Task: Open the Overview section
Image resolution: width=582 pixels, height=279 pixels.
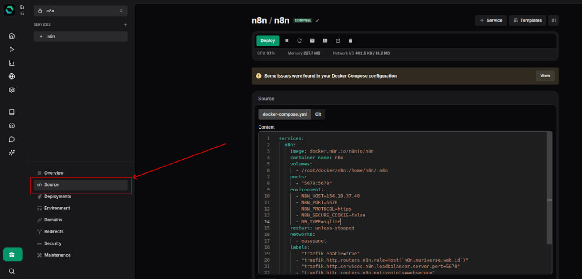Action: click(80, 173)
